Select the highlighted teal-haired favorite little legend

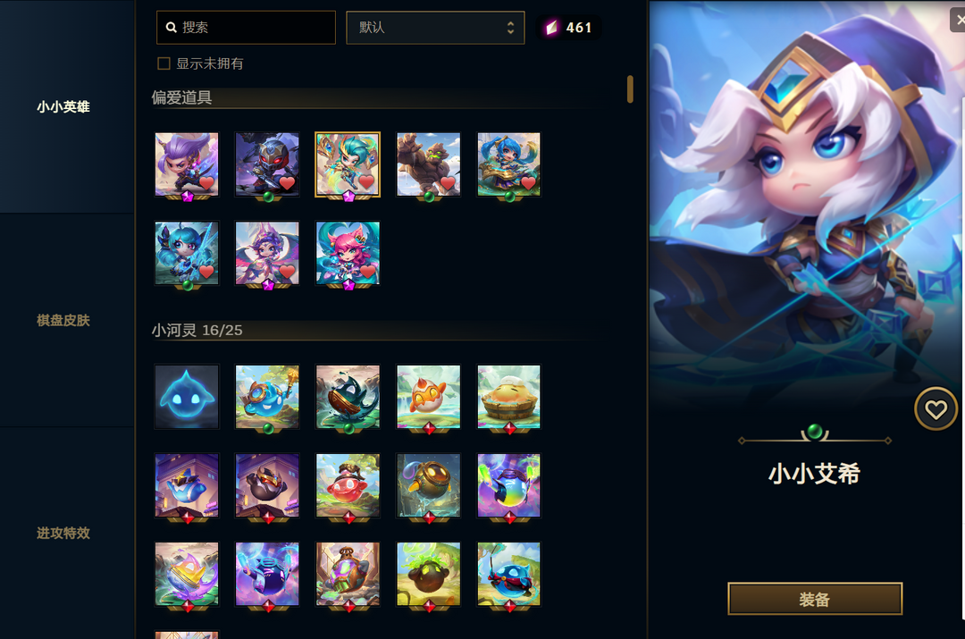[348, 164]
